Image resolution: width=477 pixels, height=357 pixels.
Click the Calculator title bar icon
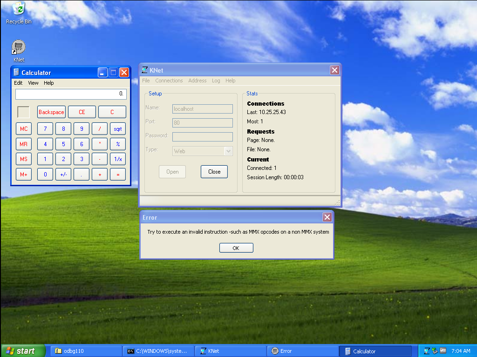16,72
